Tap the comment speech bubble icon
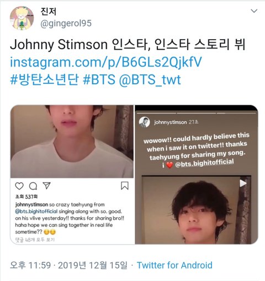The width and height of the screenshot is (265, 281). [x=33, y=186]
